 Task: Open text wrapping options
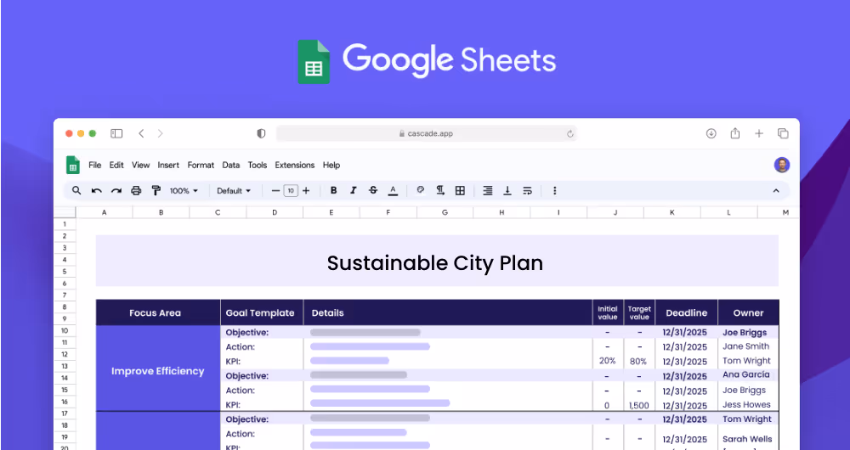click(x=528, y=191)
